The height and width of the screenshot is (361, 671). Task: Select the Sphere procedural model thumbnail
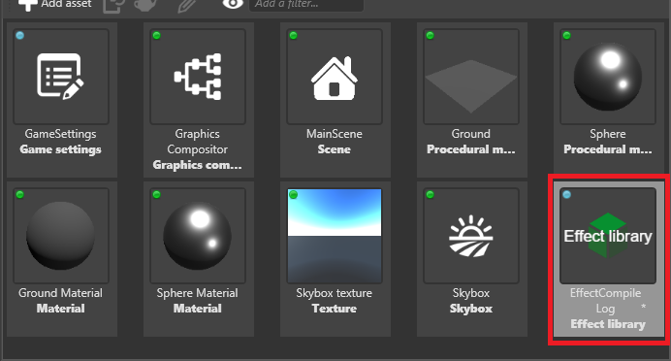click(608, 77)
